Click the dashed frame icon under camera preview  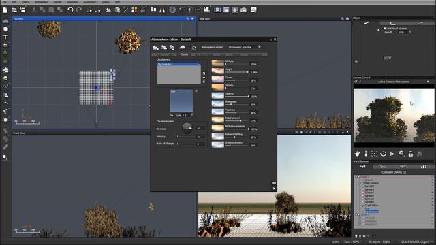click(375, 154)
